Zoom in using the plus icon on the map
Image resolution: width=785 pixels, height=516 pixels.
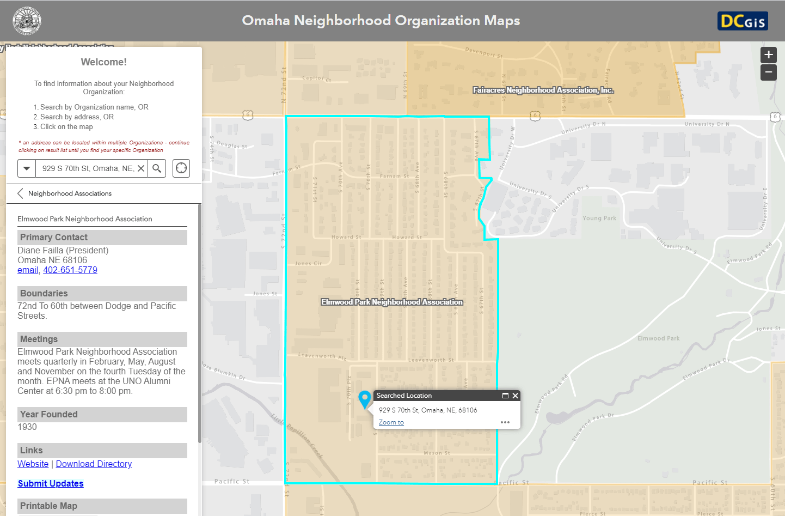[x=768, y=54]
